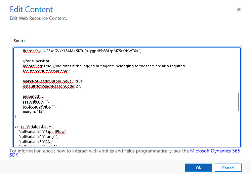The width and height of the screenshot is (251, 174).
Task: Place cursor on the outboundPrefix line
Action: (39, 107)
